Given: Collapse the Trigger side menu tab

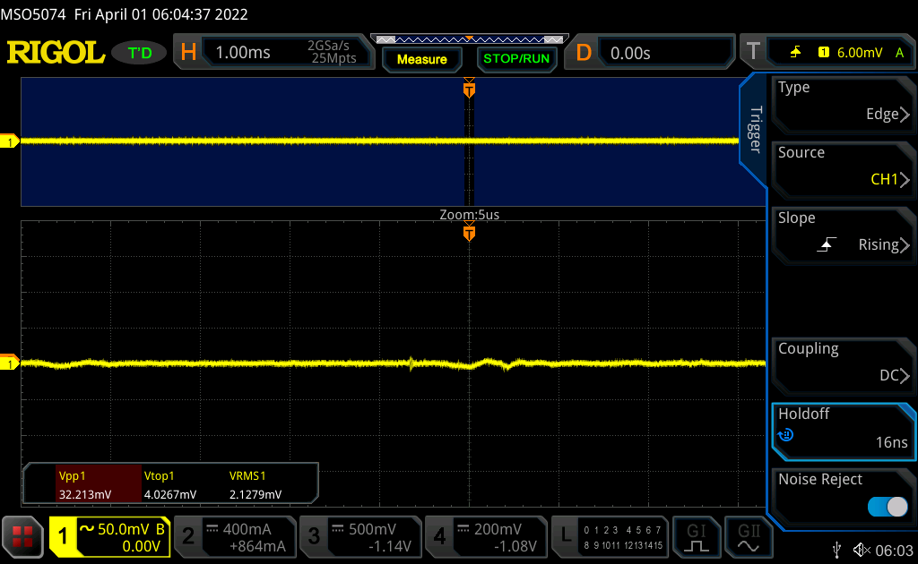Looking at the screenshot, I should [755, 130].
